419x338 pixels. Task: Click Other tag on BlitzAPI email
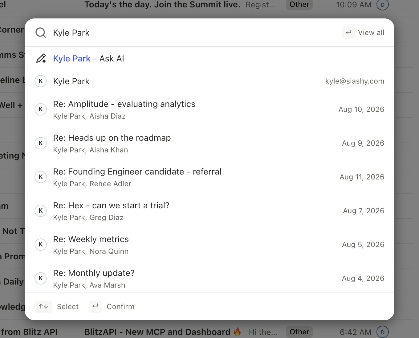(299, 332)
